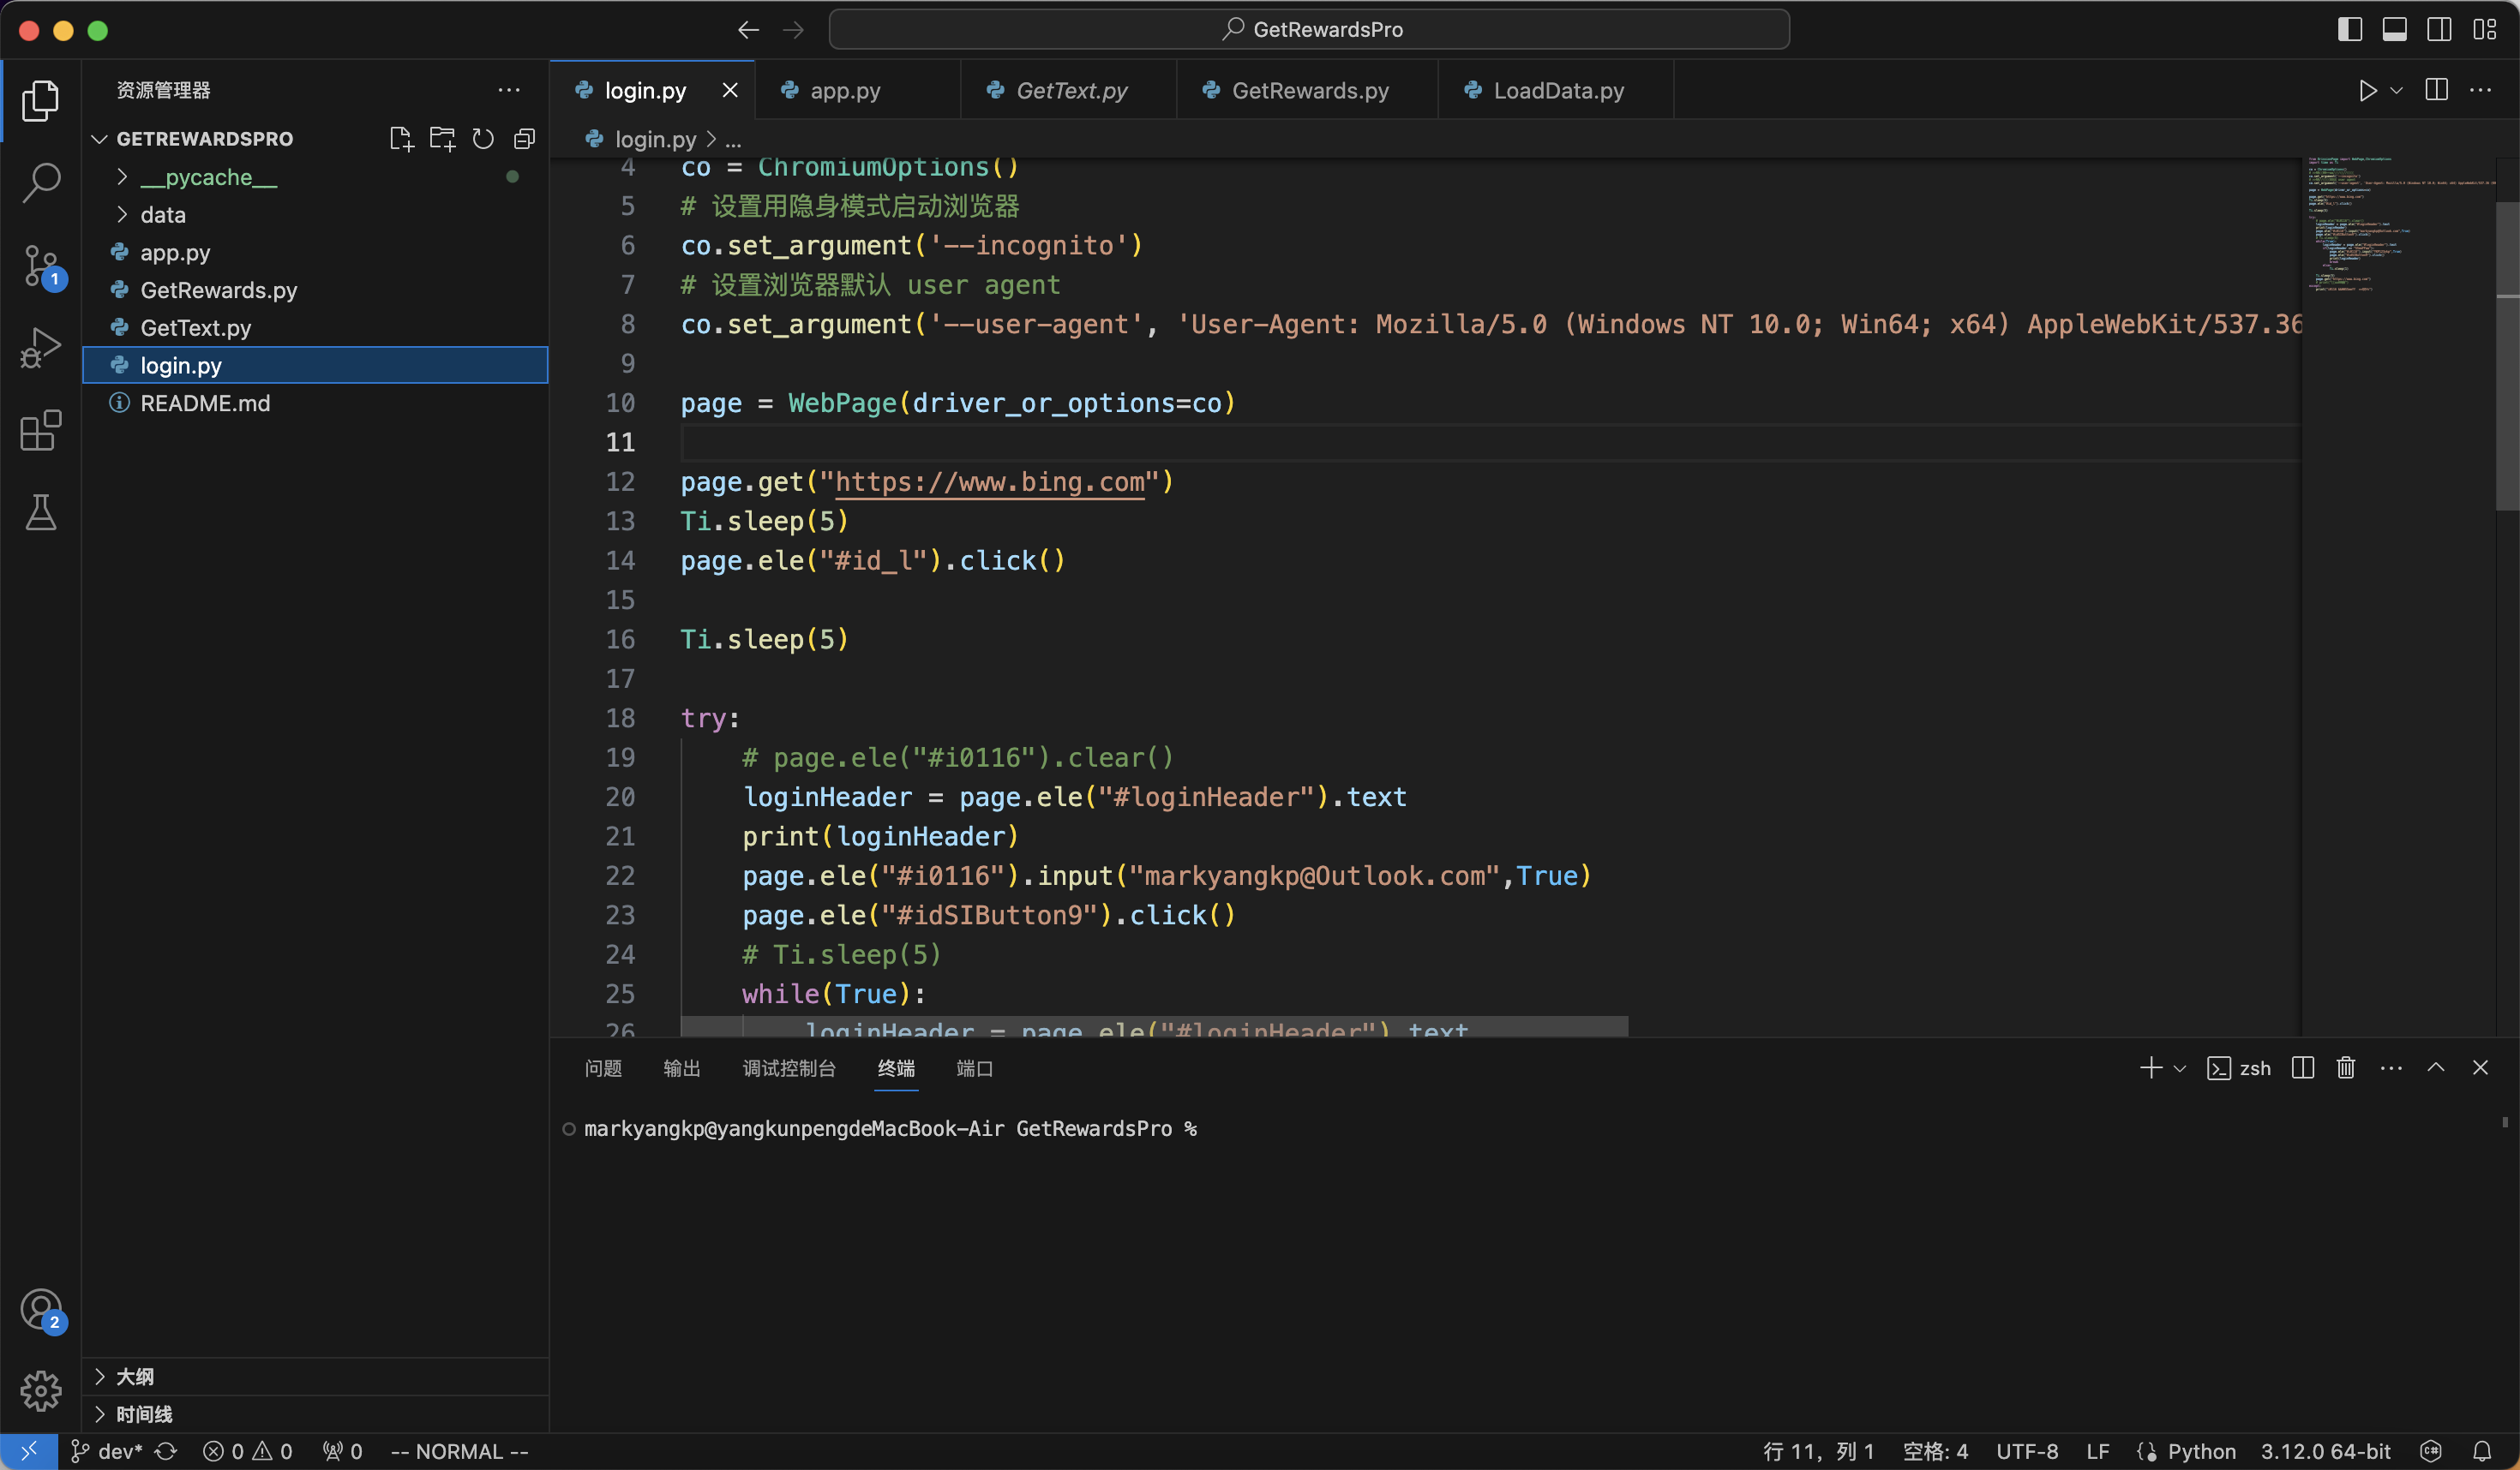Open the Extensions view
The height and width of the screenshot is (1470, 2520).
tap(40, 431)
